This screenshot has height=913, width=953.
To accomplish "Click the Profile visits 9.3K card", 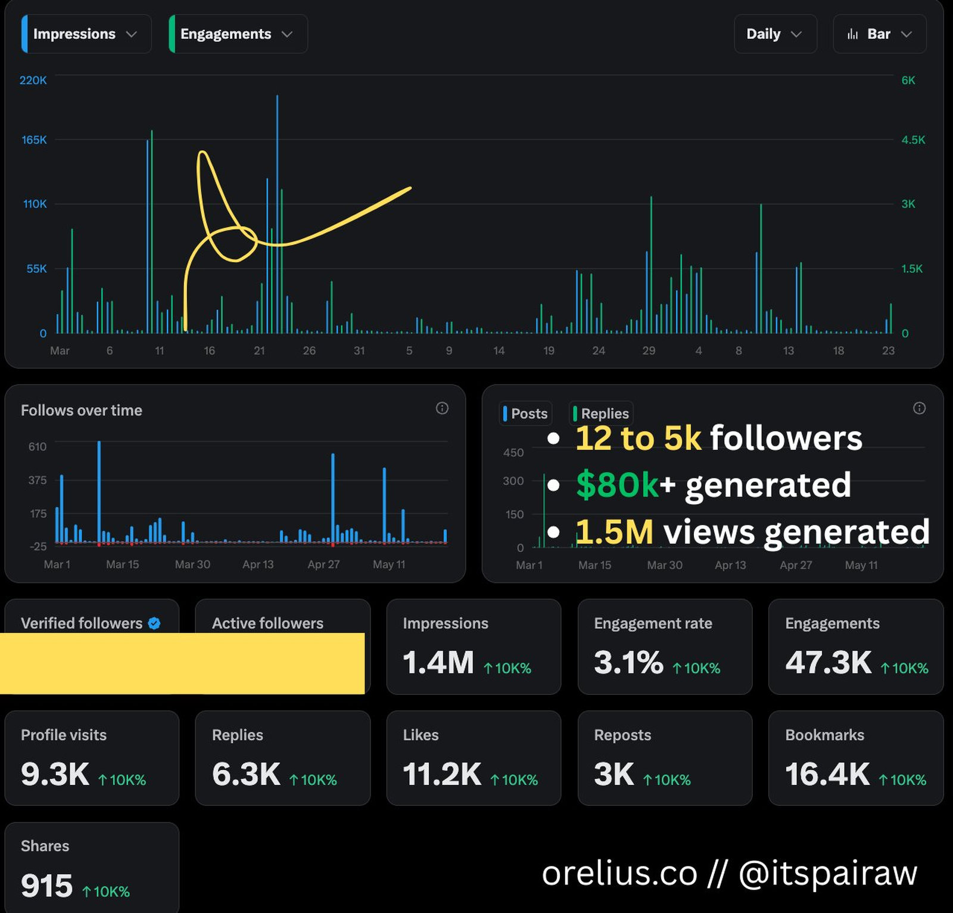I will tap(92, 758).
